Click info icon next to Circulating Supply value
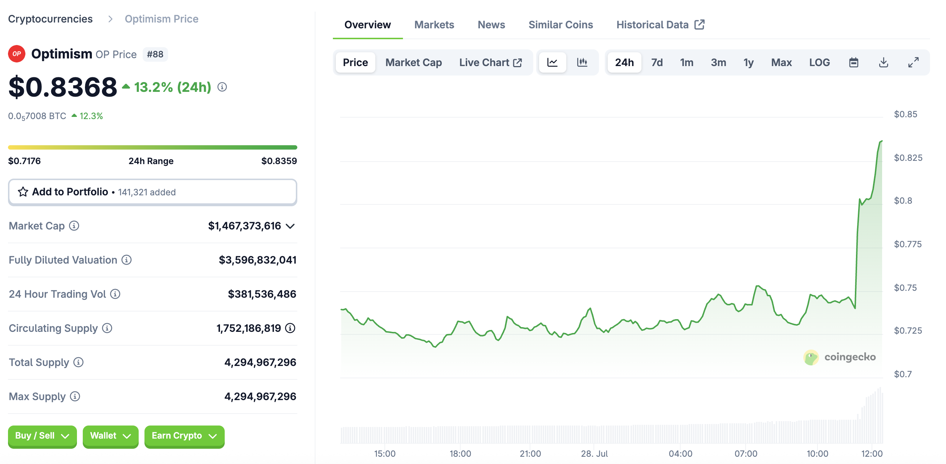 point(290,328)
